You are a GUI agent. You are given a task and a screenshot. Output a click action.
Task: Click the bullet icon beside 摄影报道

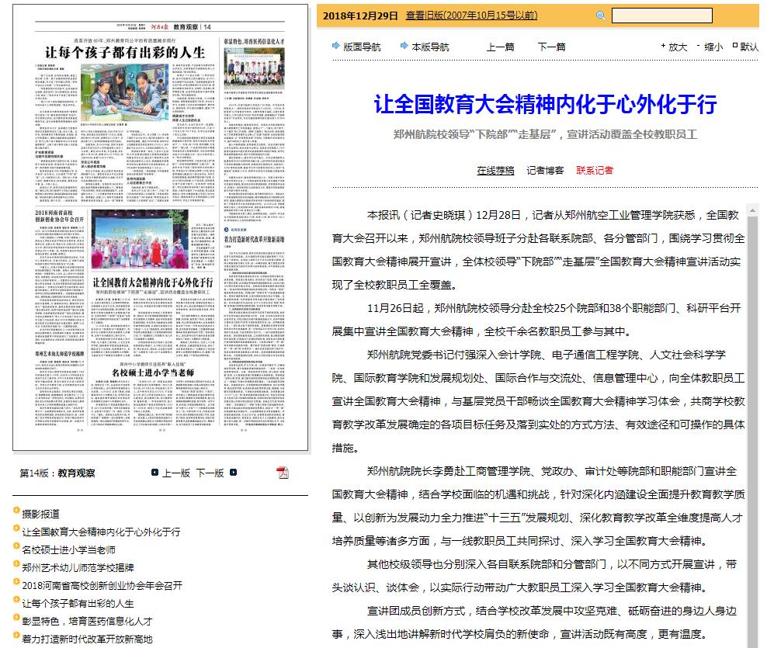pyautogui.click(x=16, y=511)
